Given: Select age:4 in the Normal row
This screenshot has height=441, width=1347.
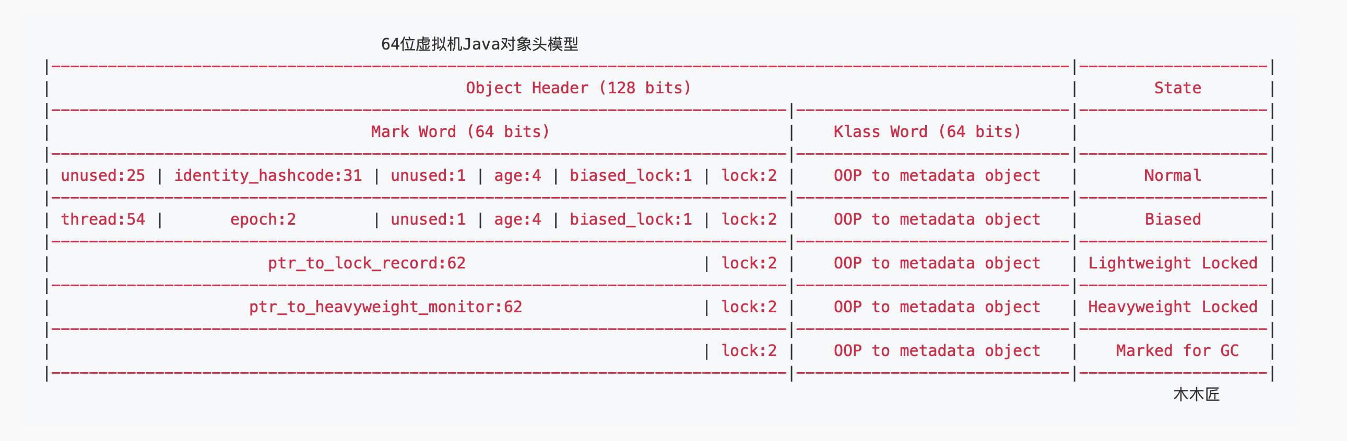Looking at the screenshot, I should tap(517, 175).
